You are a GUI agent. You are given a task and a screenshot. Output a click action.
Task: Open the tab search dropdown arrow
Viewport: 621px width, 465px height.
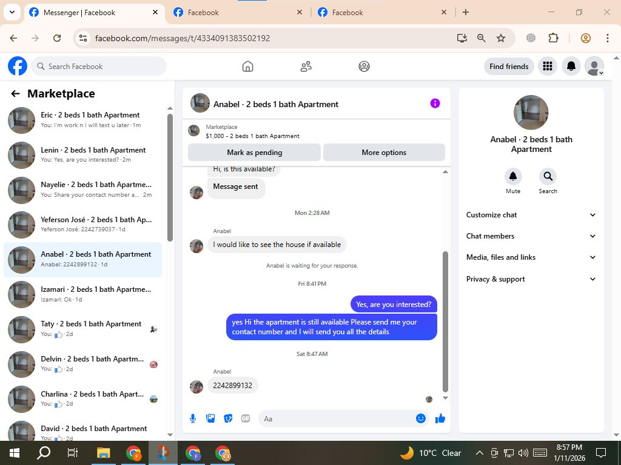[x=12, y=12]
